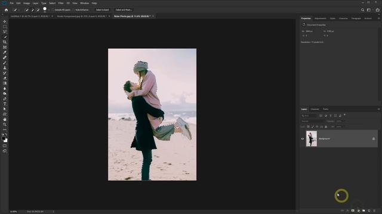
Task: Select the Frame tool
Action: tap(5, 48)
